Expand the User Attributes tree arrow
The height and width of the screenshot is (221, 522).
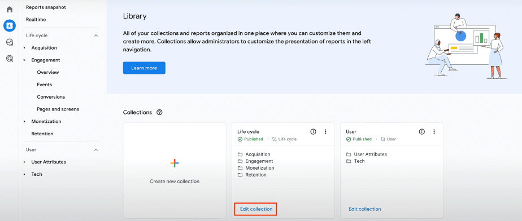pos(25,162)
